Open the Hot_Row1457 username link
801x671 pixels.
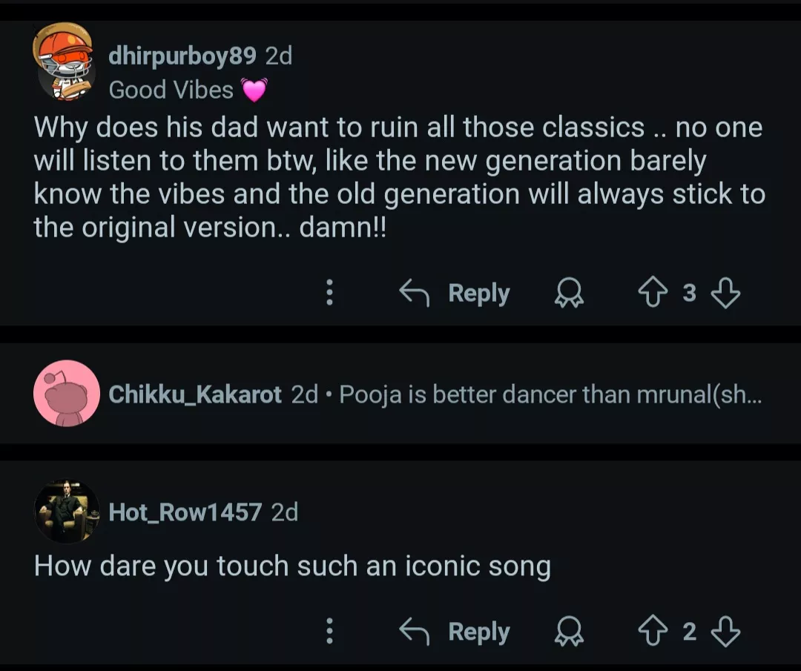point(185,512)
